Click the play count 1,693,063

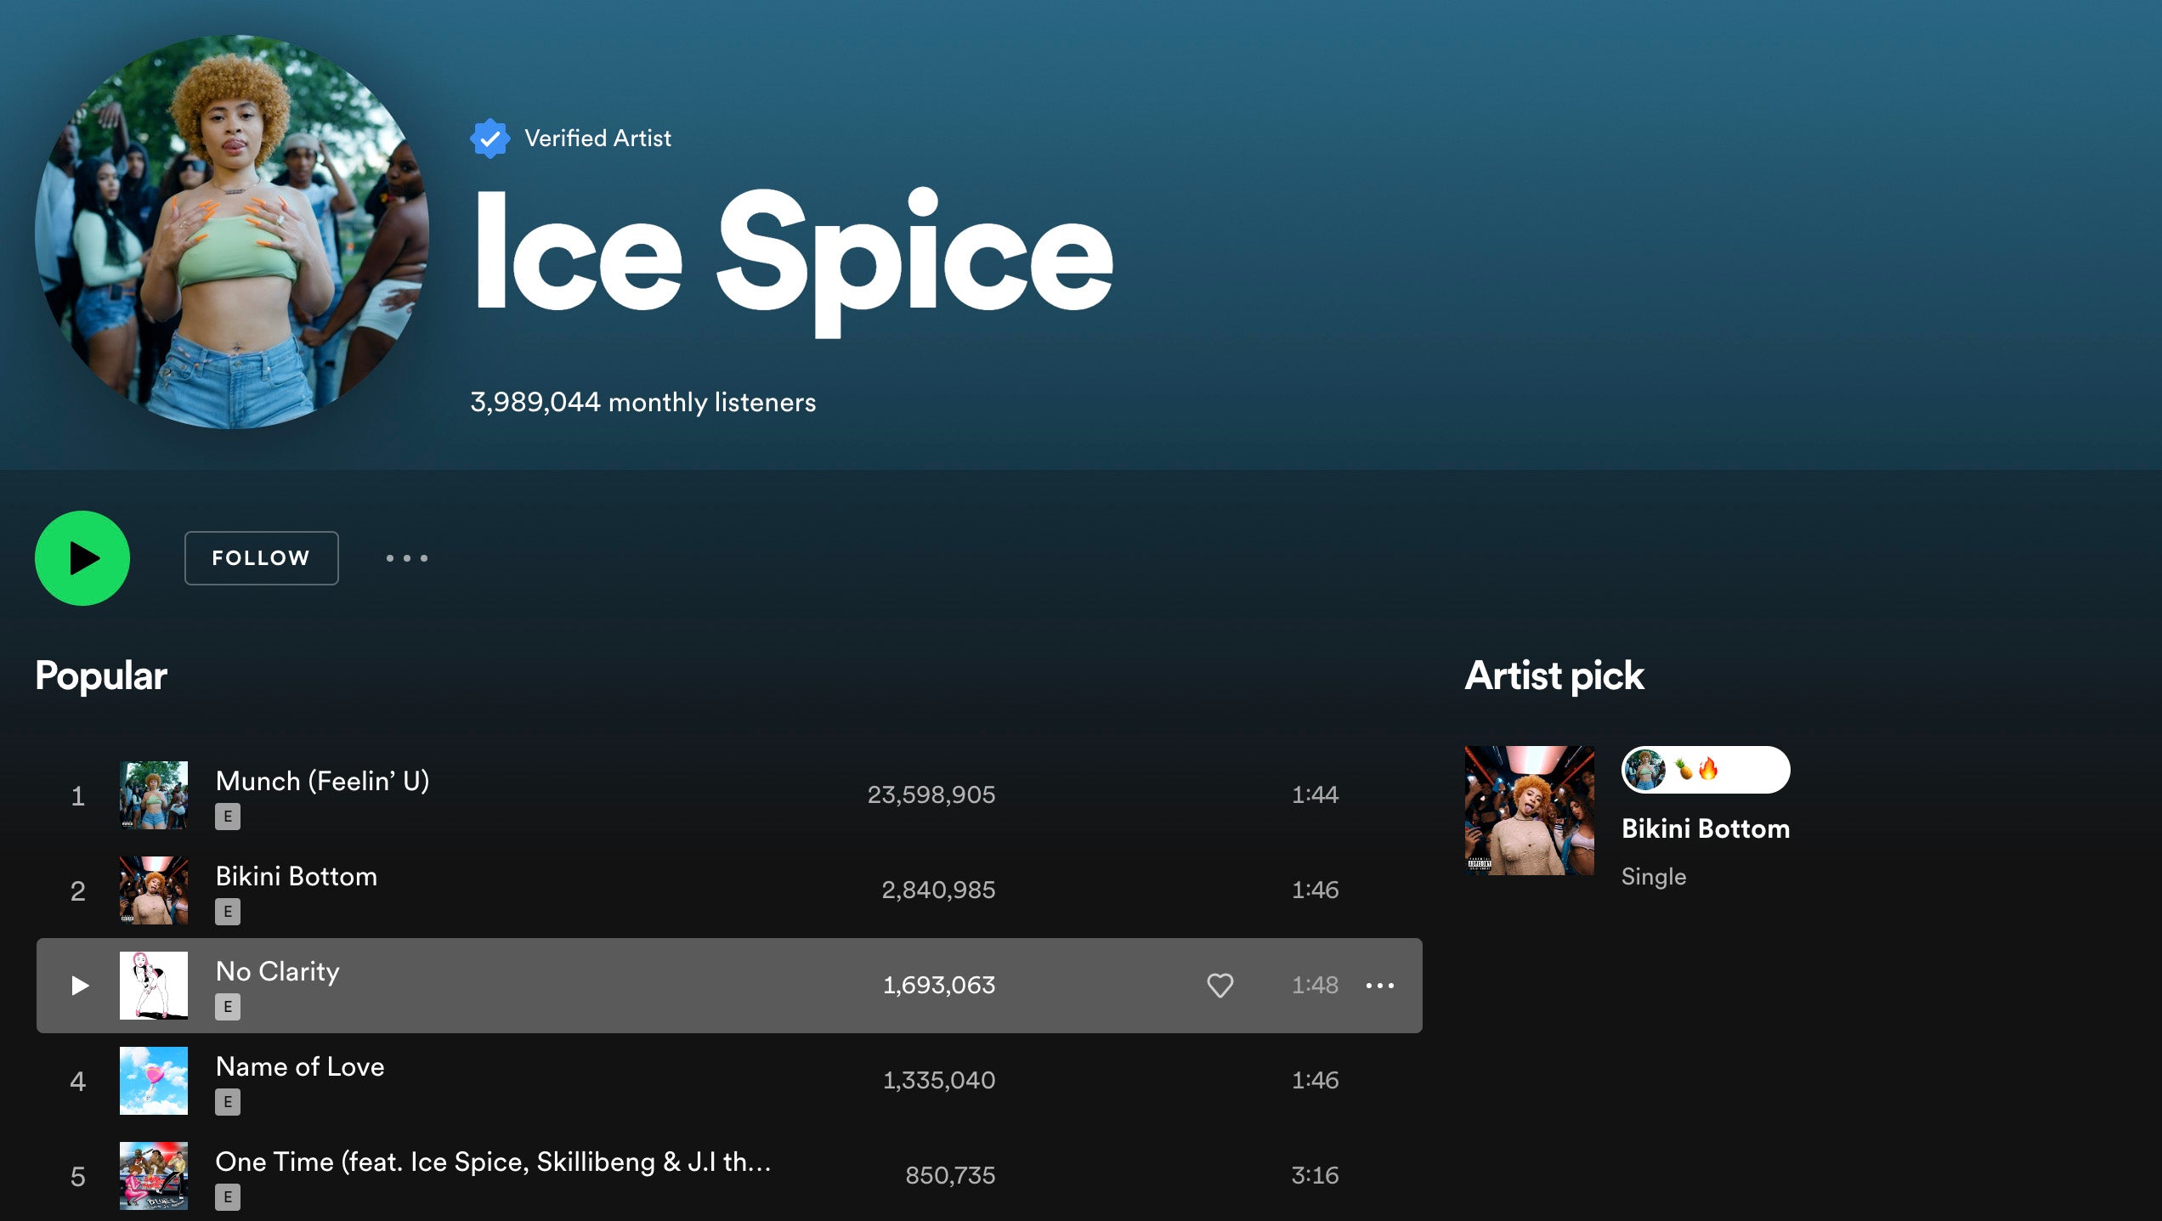coord(939,985)
